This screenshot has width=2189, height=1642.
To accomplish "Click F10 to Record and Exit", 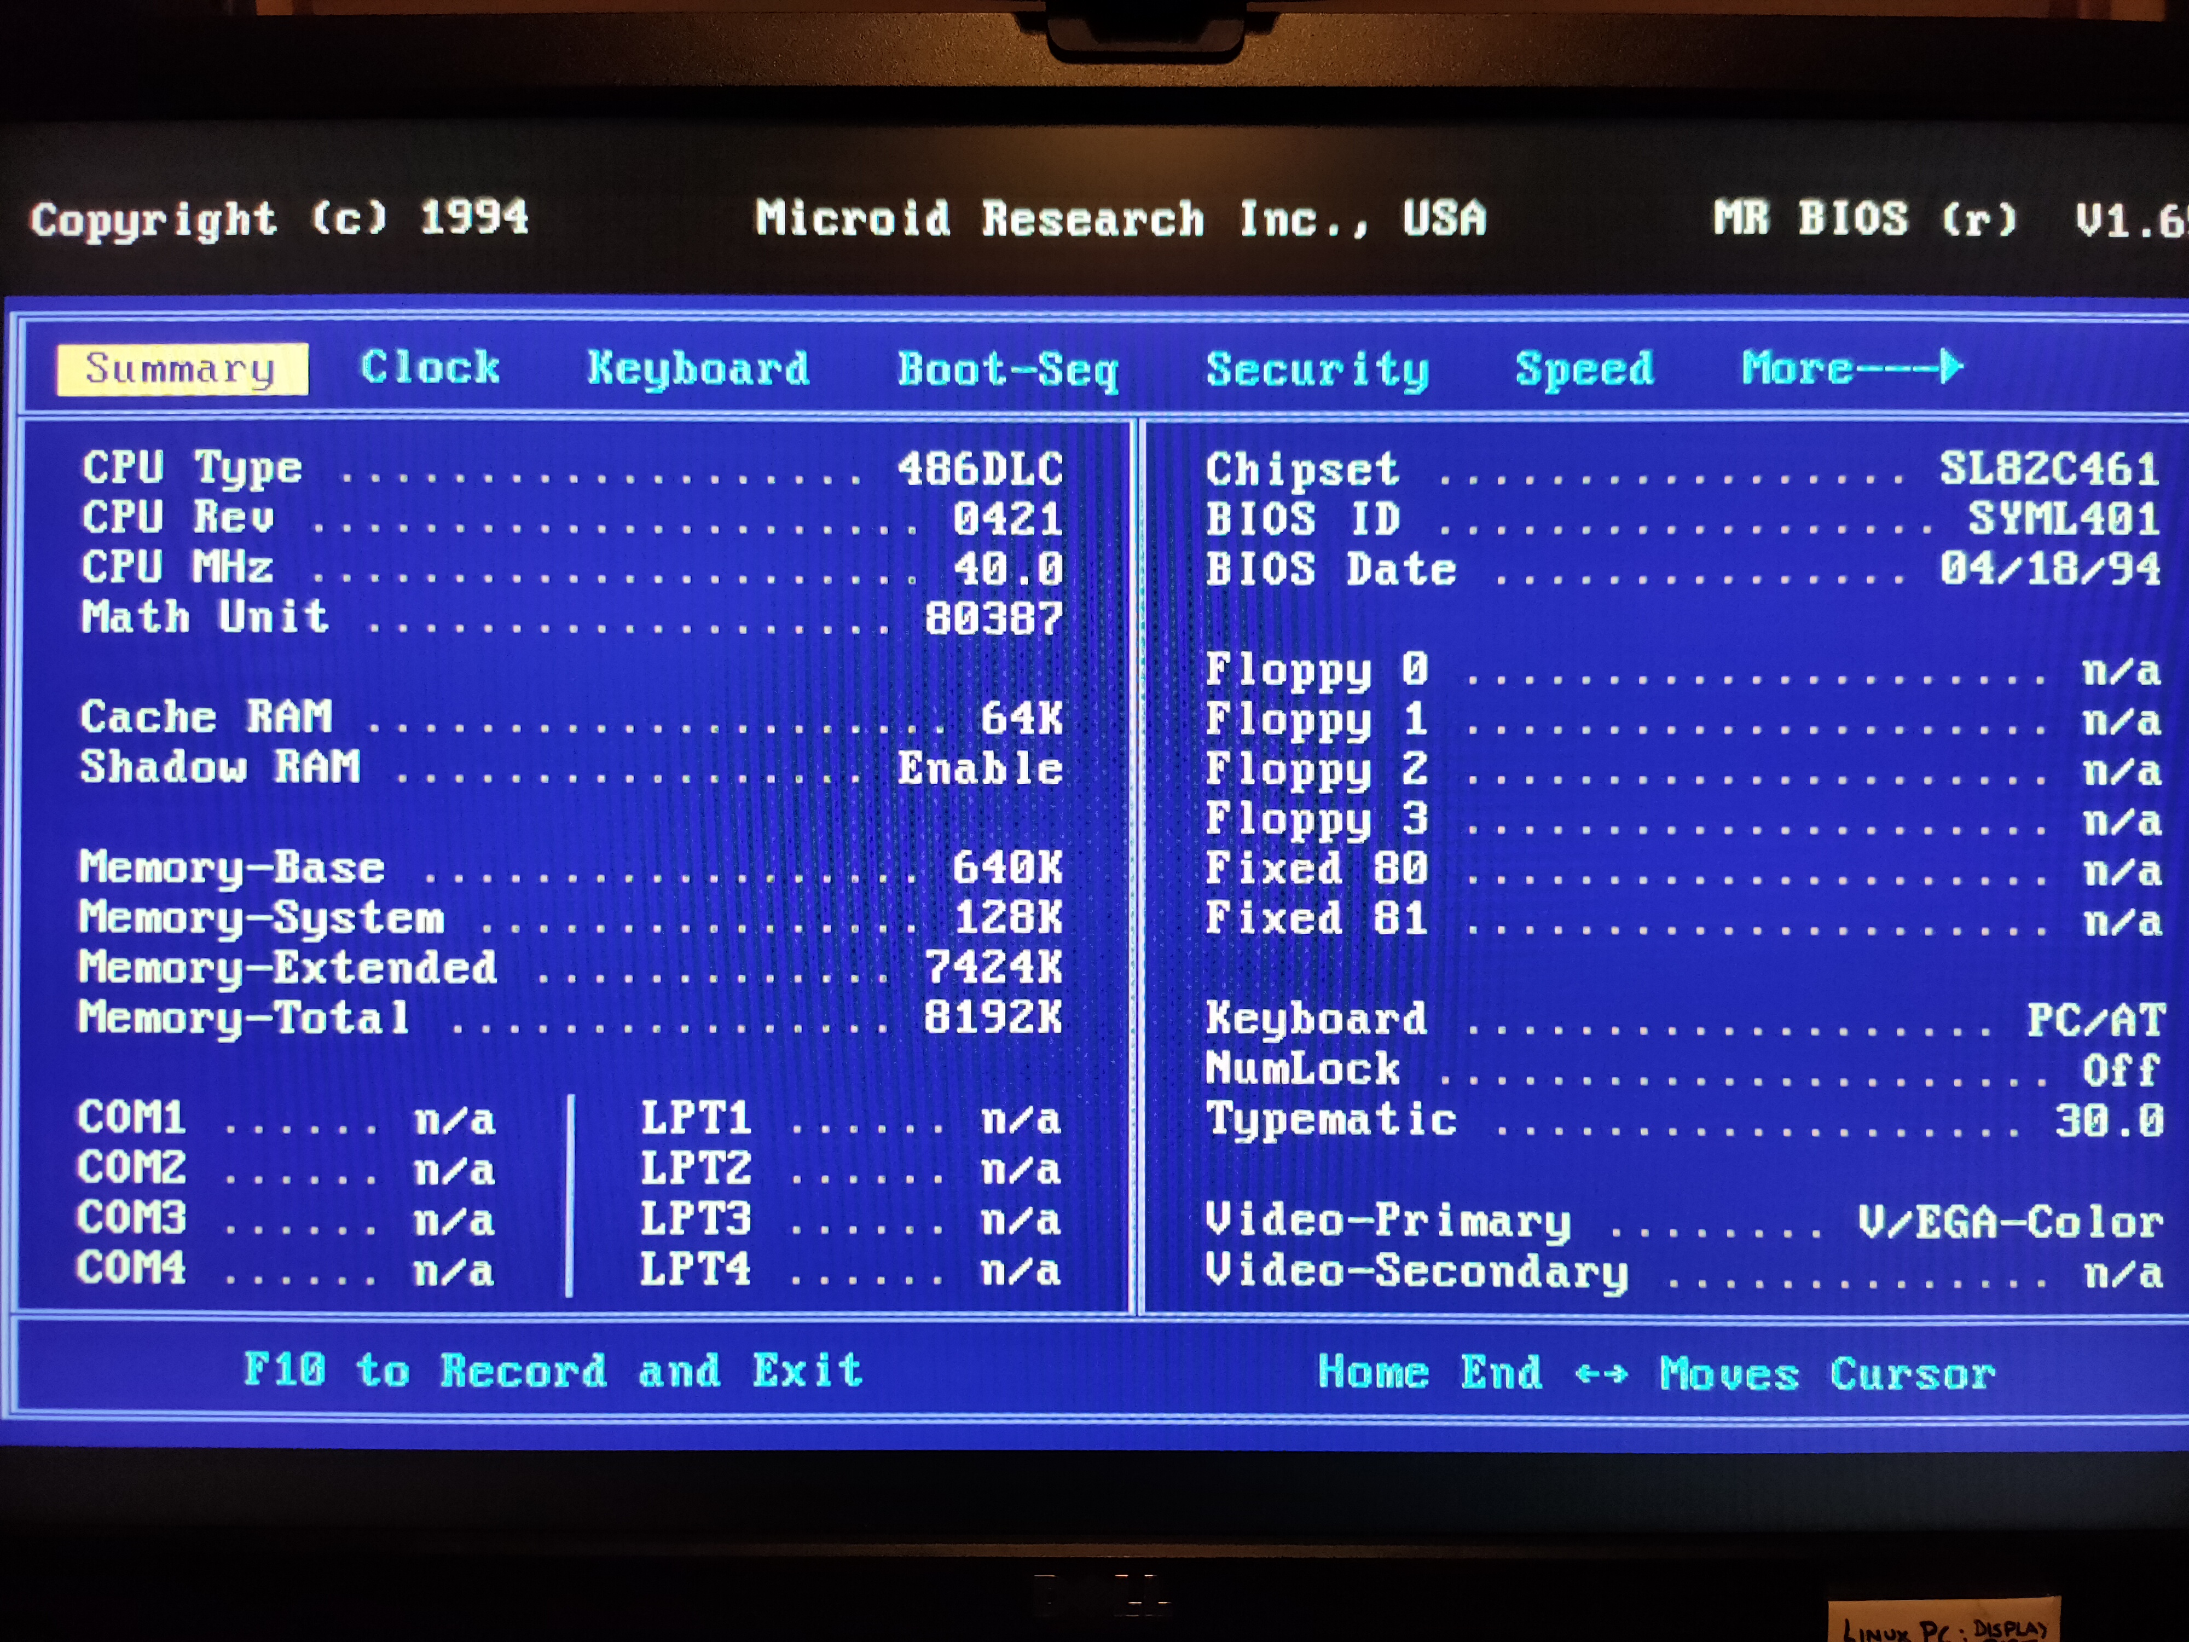I will click(553, 1371).
